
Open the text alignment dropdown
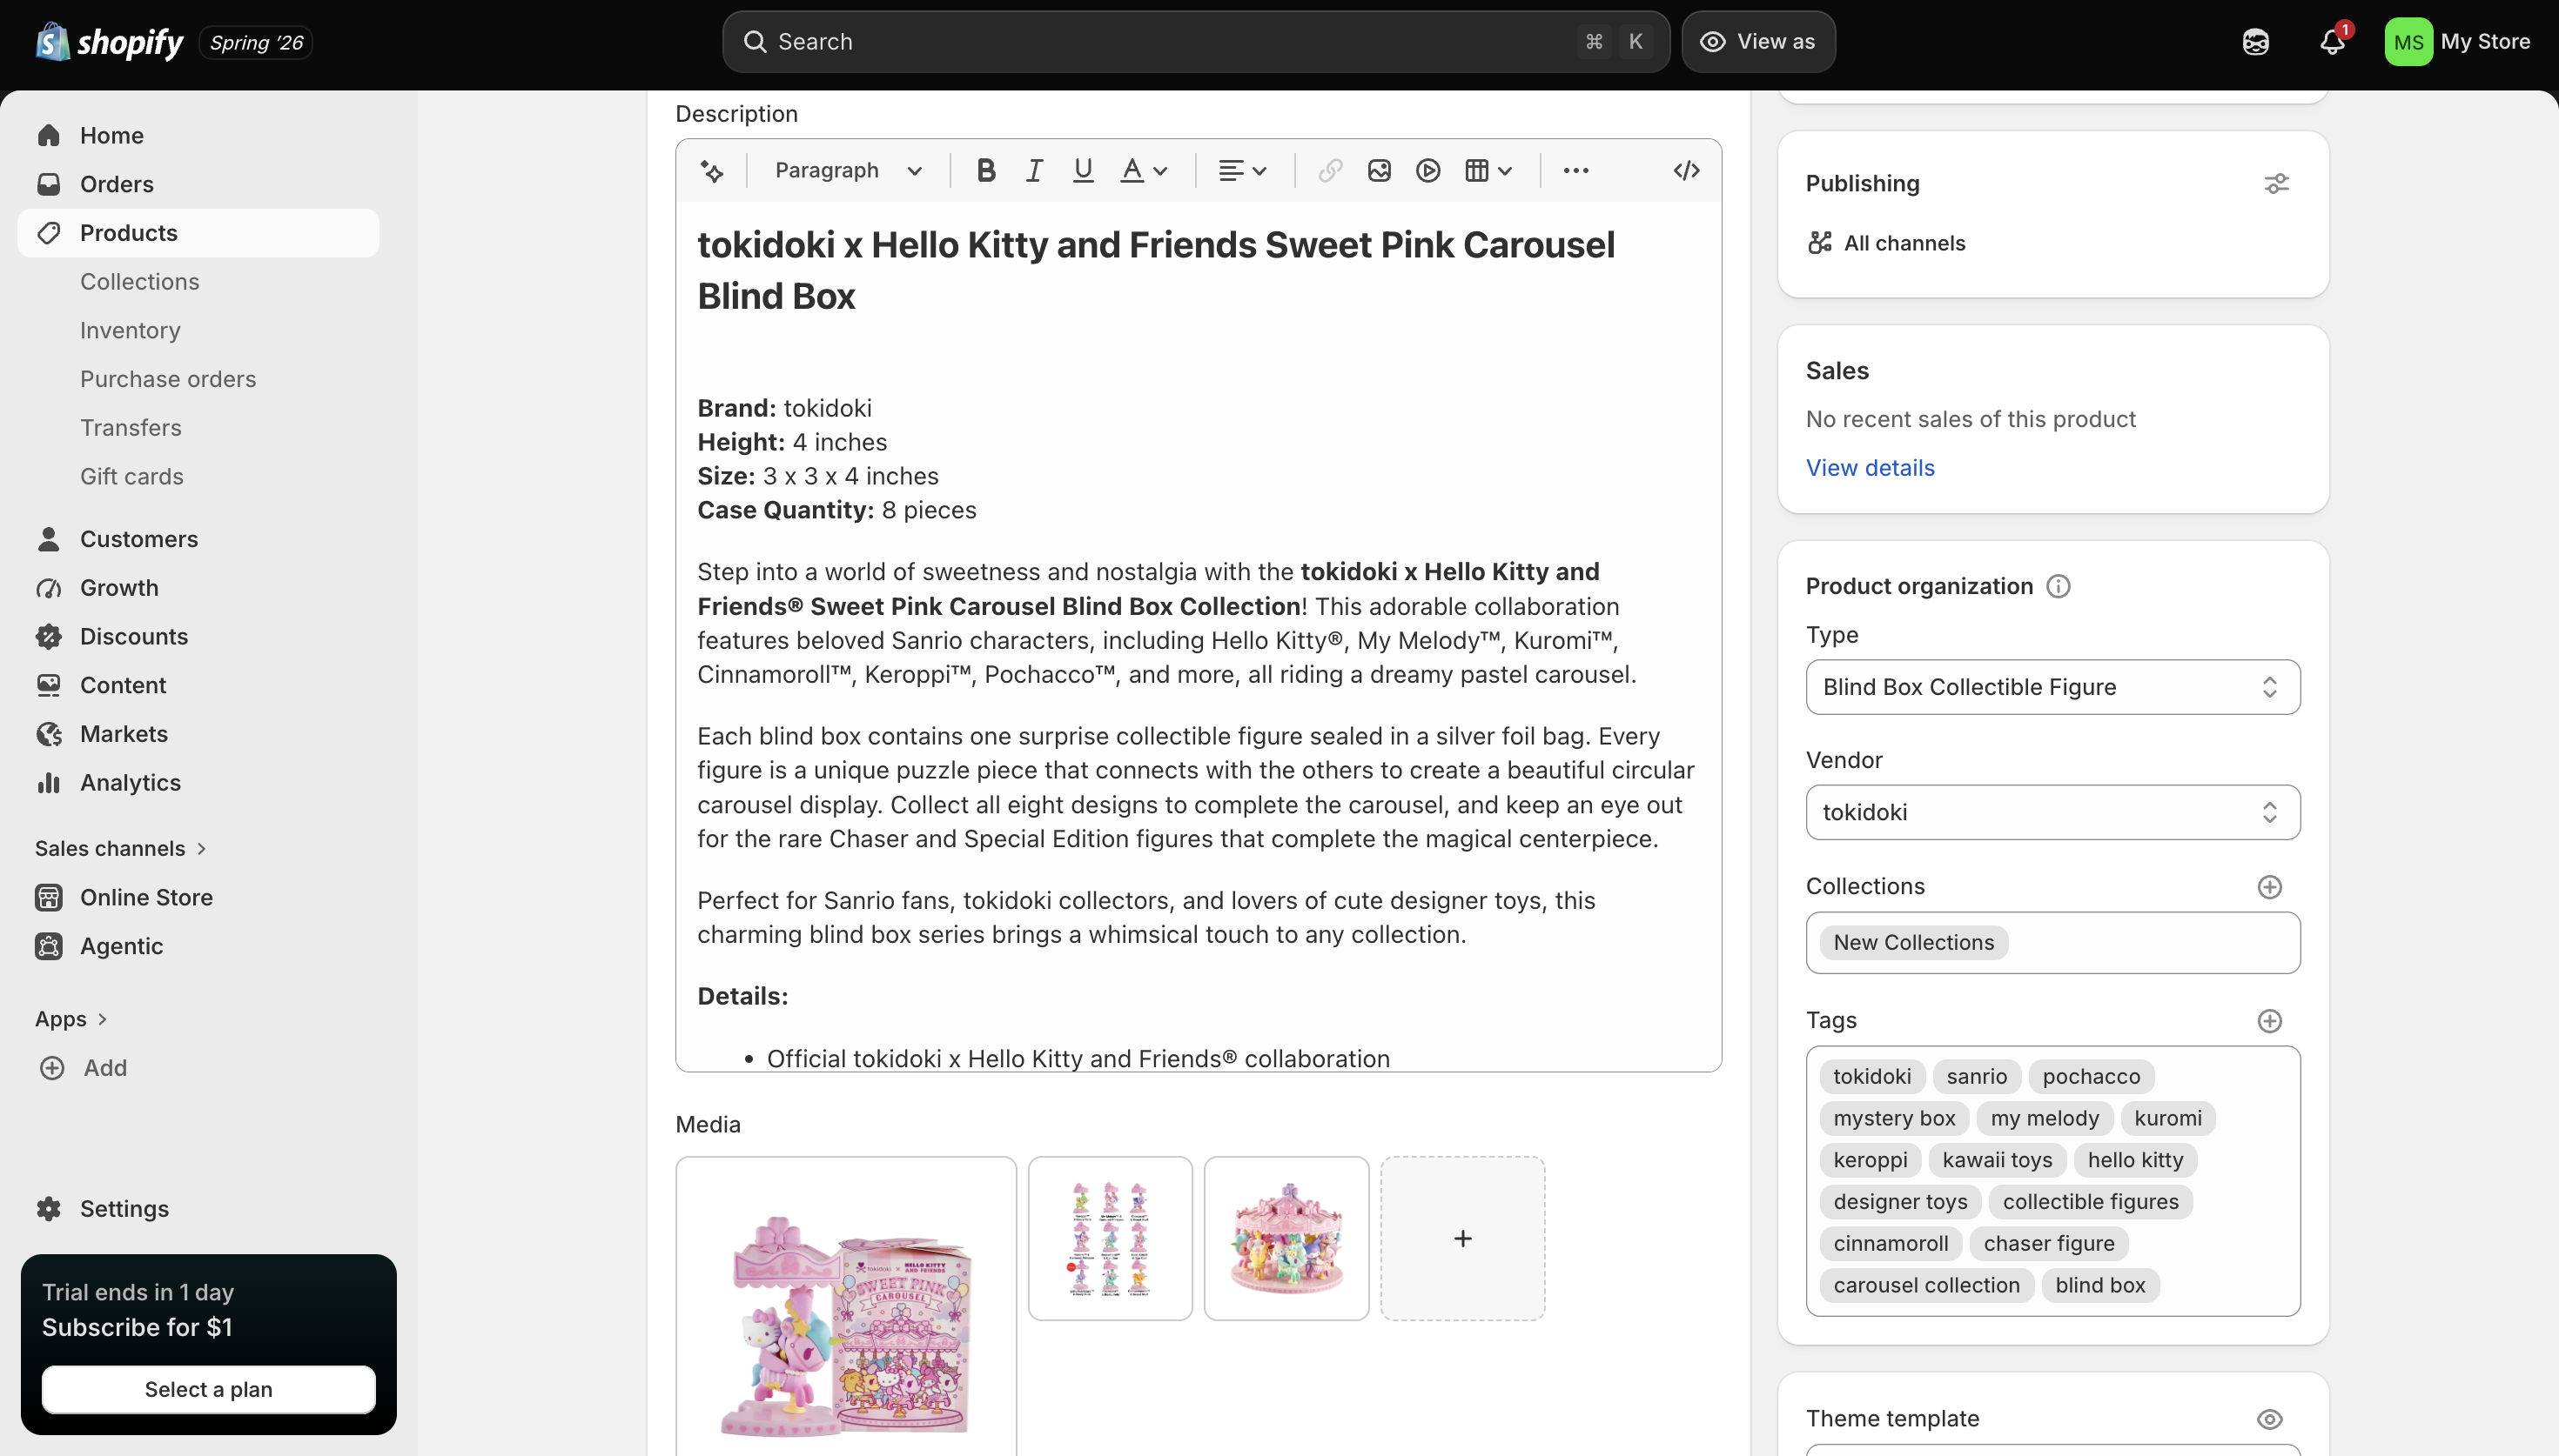click(1242, 171)
